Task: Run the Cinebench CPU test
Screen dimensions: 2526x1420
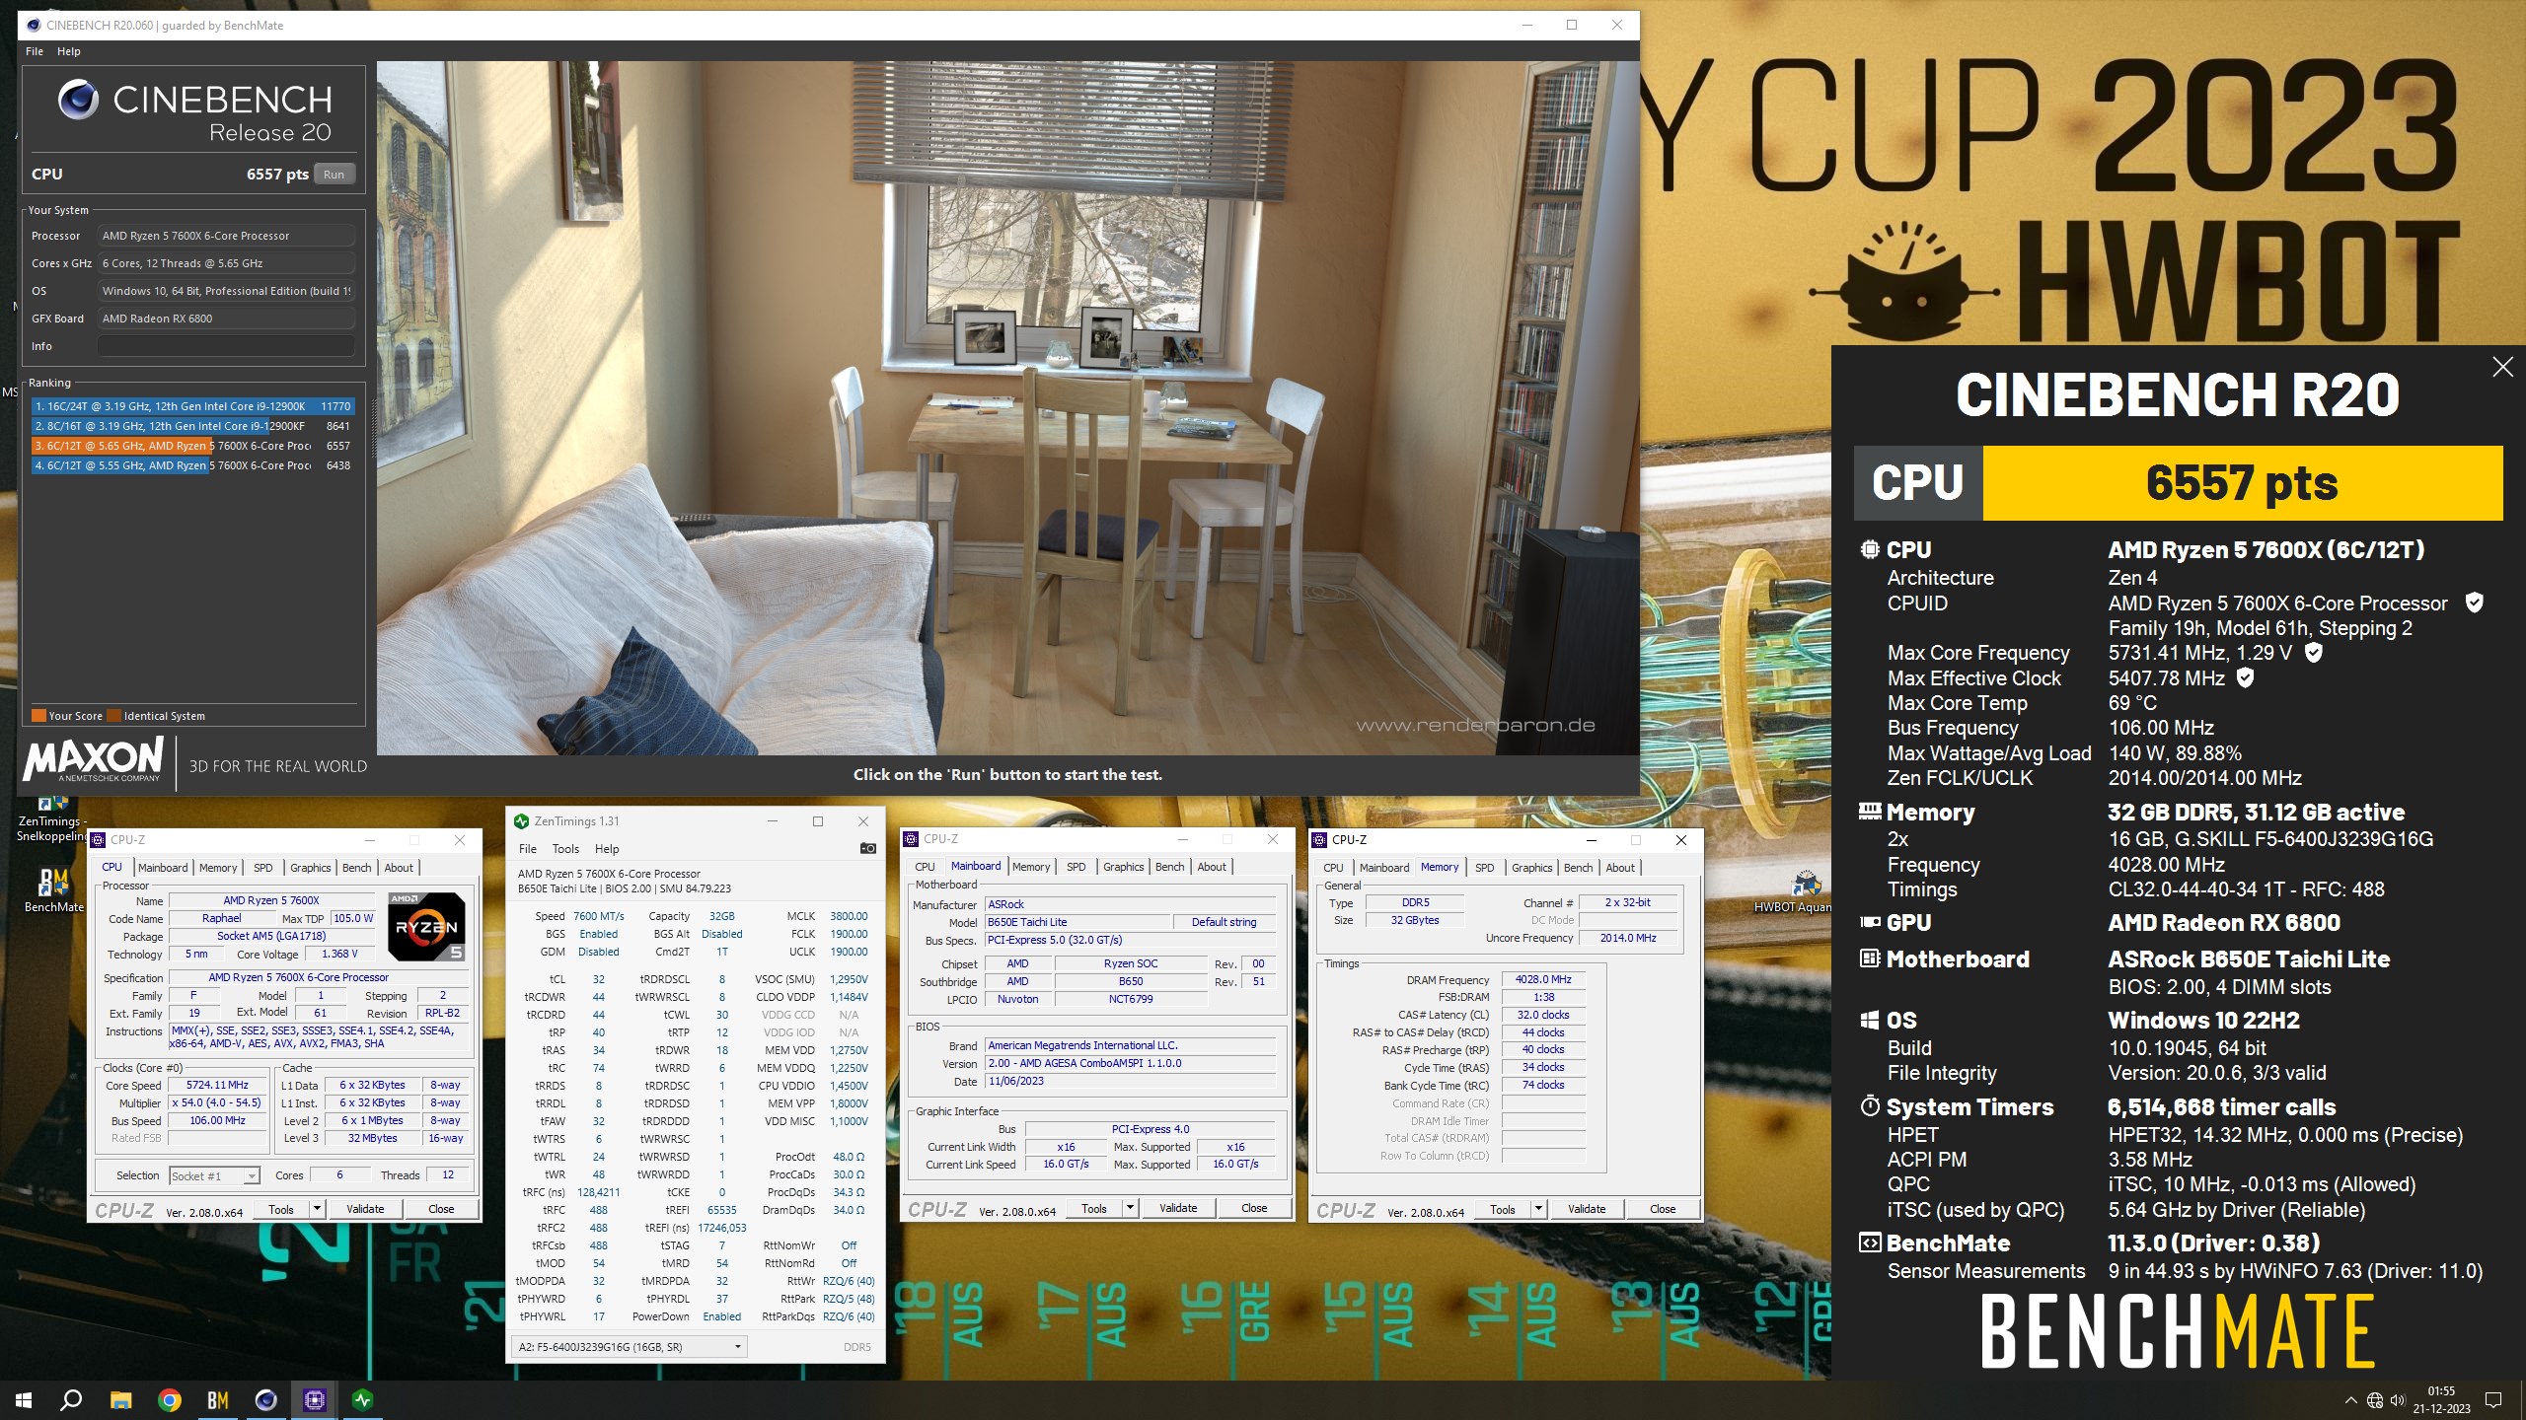Action: click(x=334, y=175)
